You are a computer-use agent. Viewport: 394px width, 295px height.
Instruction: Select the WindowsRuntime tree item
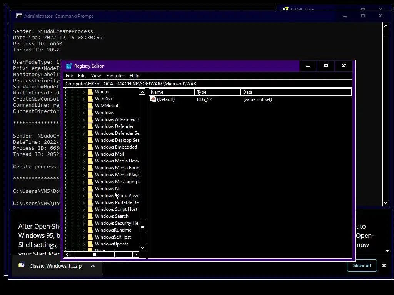point(113,230)
